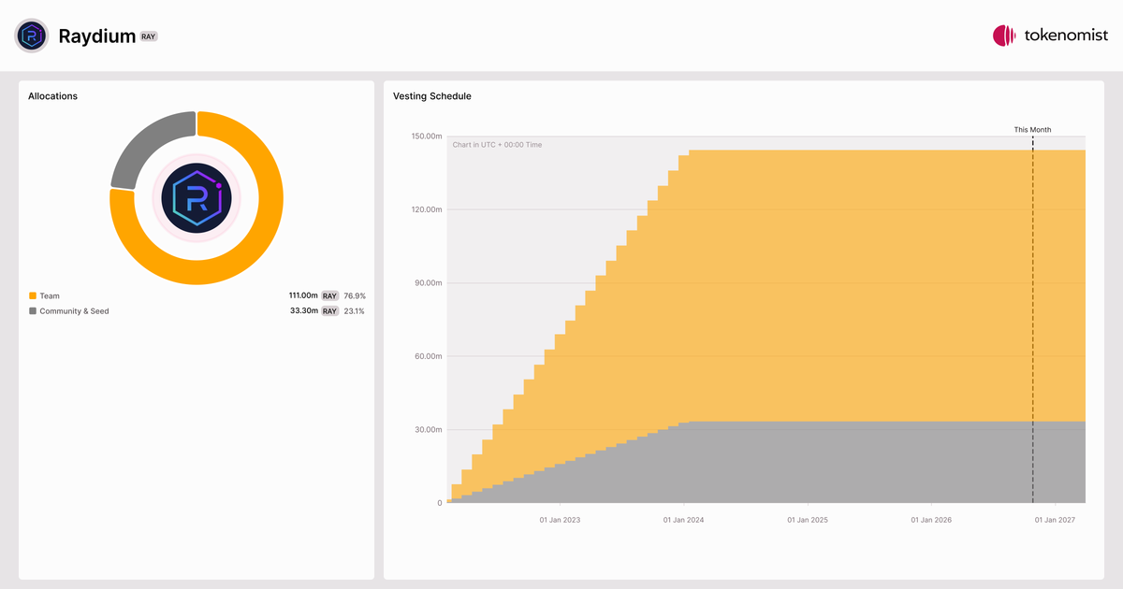Click the "120.00m" y-axis label

tap(426, 209)
